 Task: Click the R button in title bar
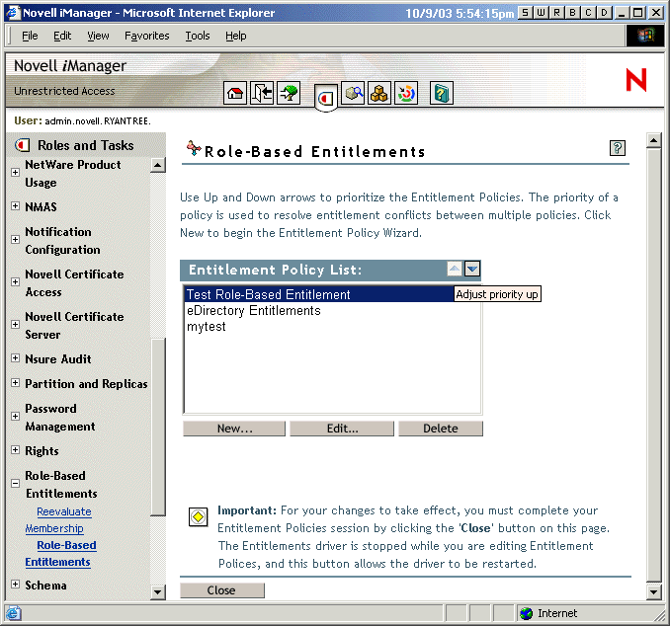[556, 13]
